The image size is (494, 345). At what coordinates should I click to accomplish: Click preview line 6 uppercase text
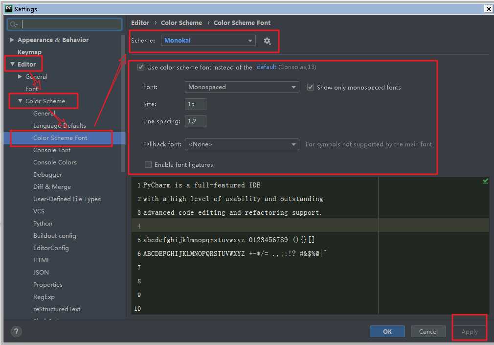coord(235,253)
